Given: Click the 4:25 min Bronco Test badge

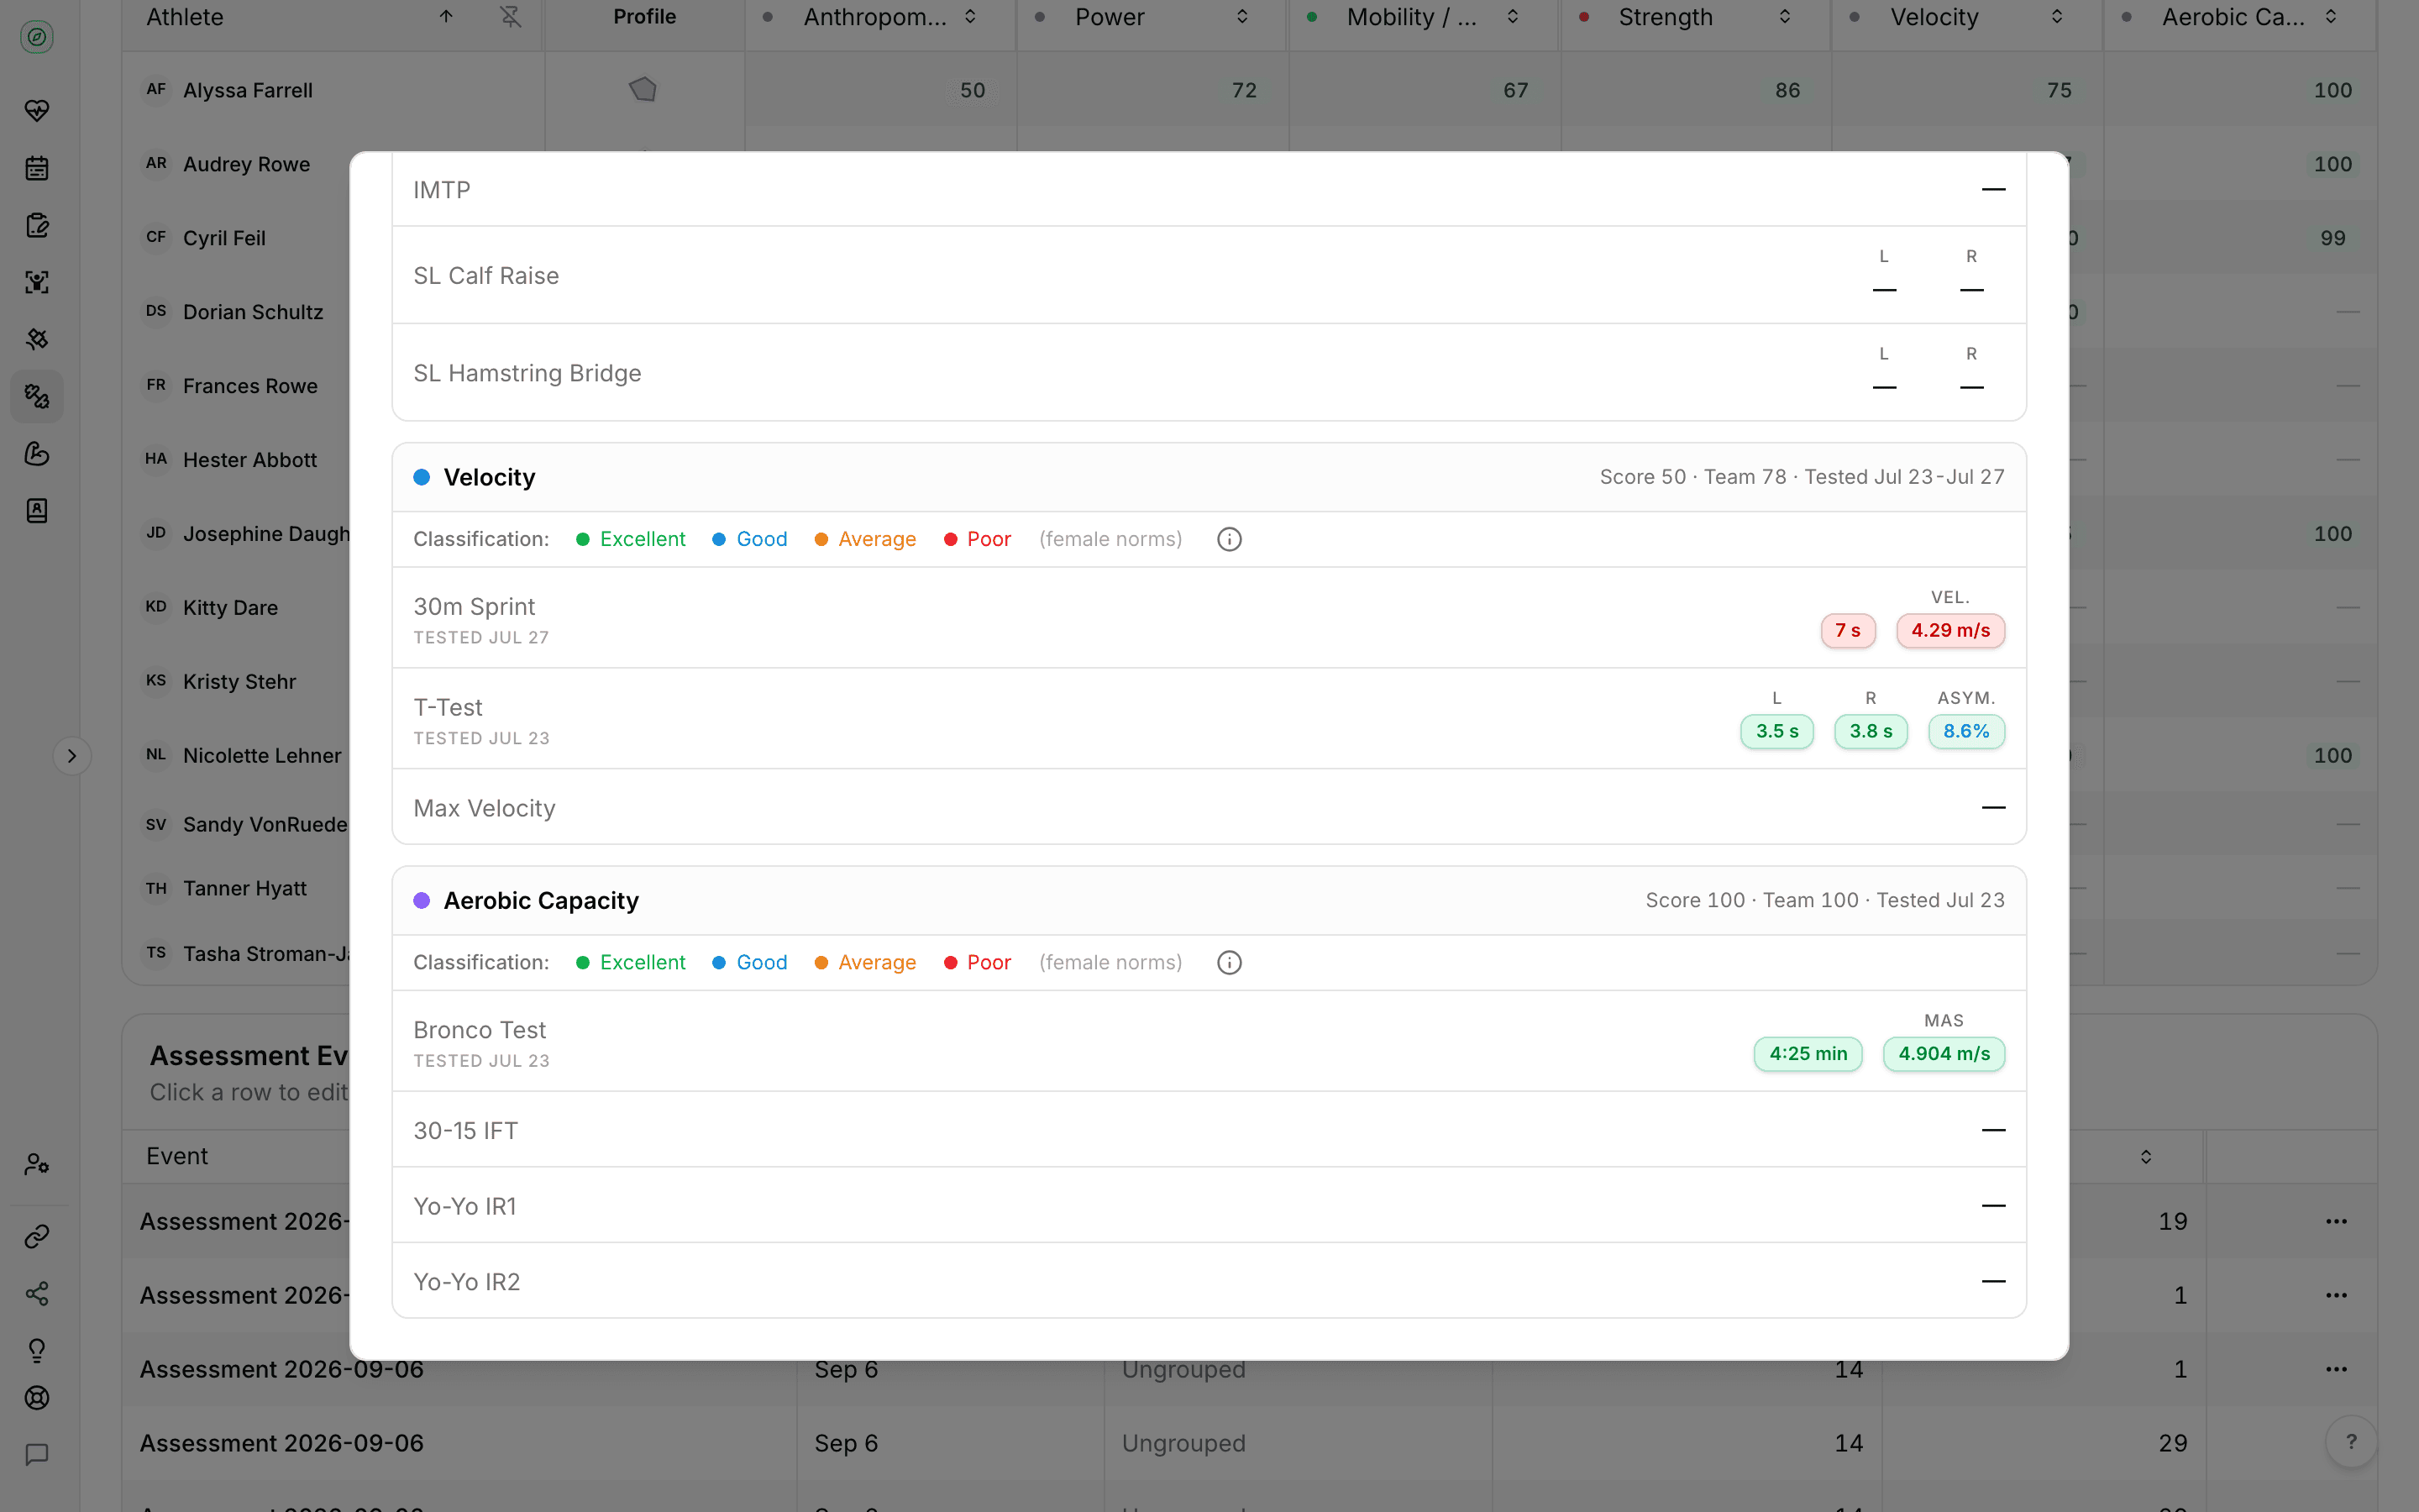Looking at the screenshot, I should 1808,1054.
